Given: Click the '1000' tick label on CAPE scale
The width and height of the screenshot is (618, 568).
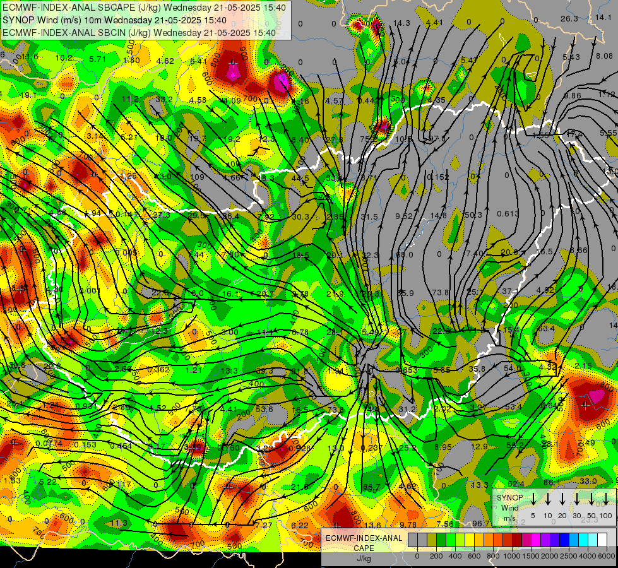Looking at the screenshot, I should click(x=511, y=556).
